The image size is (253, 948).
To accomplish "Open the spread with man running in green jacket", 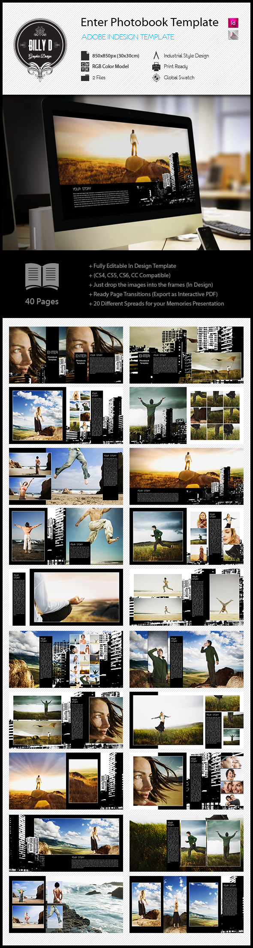I will pyautogui.click(x=187, y=537).
